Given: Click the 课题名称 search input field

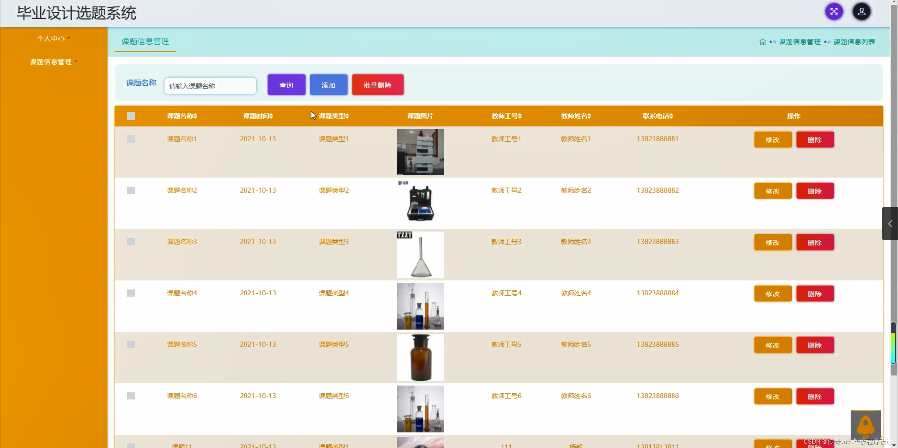Looking at the screenshot, I should coord(210,86).
